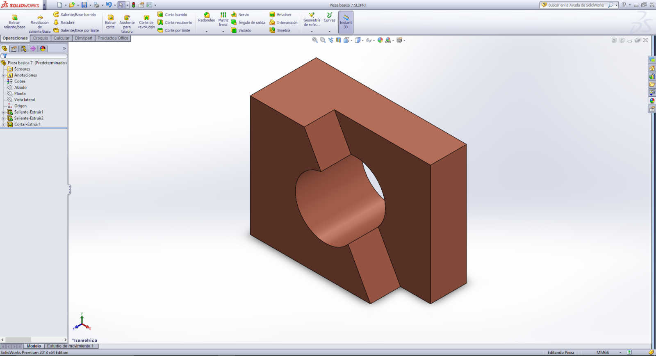
Task: Open the Redondeo dropdown arrow
Action: pyautogui.click(x=207, y=32)
